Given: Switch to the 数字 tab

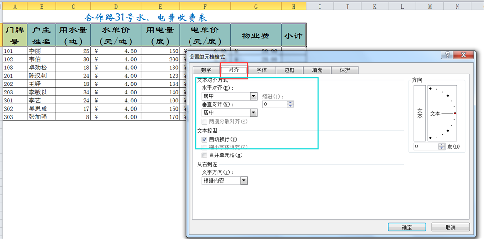Looking at the screenshot, I should [206, 70].
